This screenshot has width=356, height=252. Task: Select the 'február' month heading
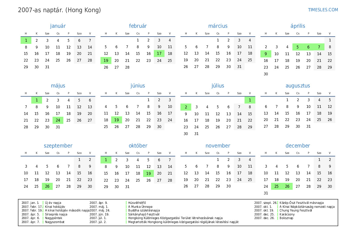pyautogui.click(x=138, y=26)
